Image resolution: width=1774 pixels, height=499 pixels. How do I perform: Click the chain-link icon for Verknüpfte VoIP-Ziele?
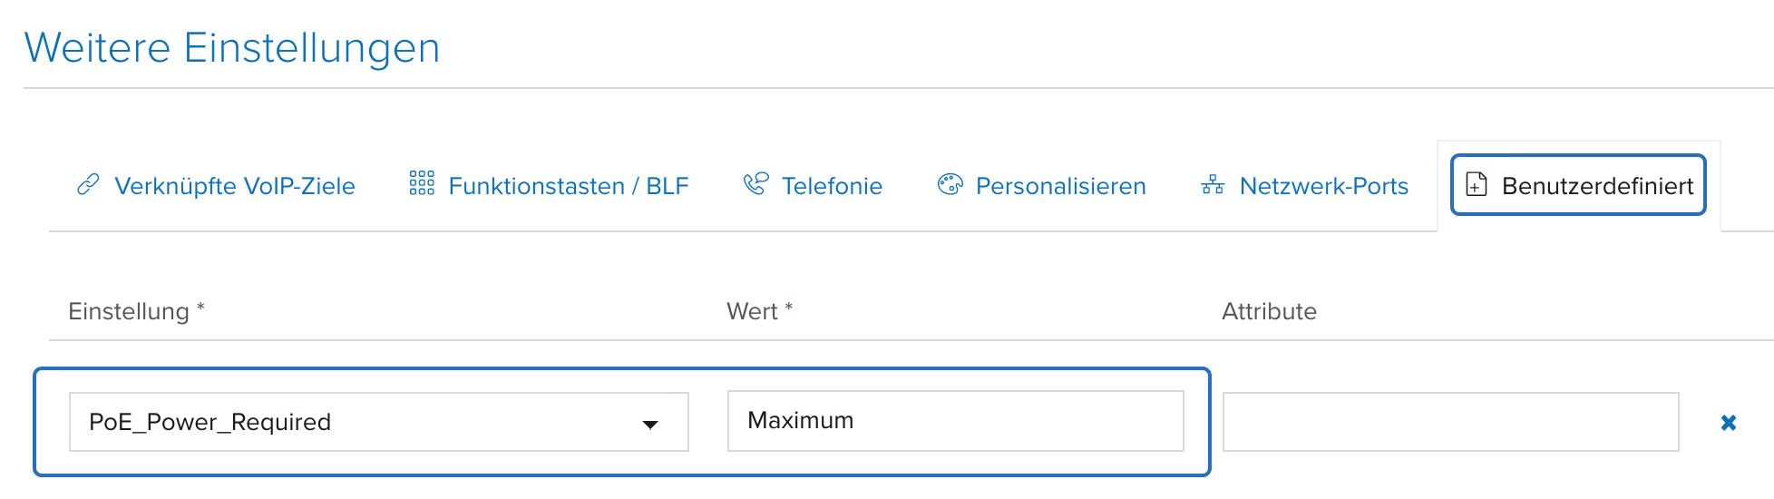(88, 185)
